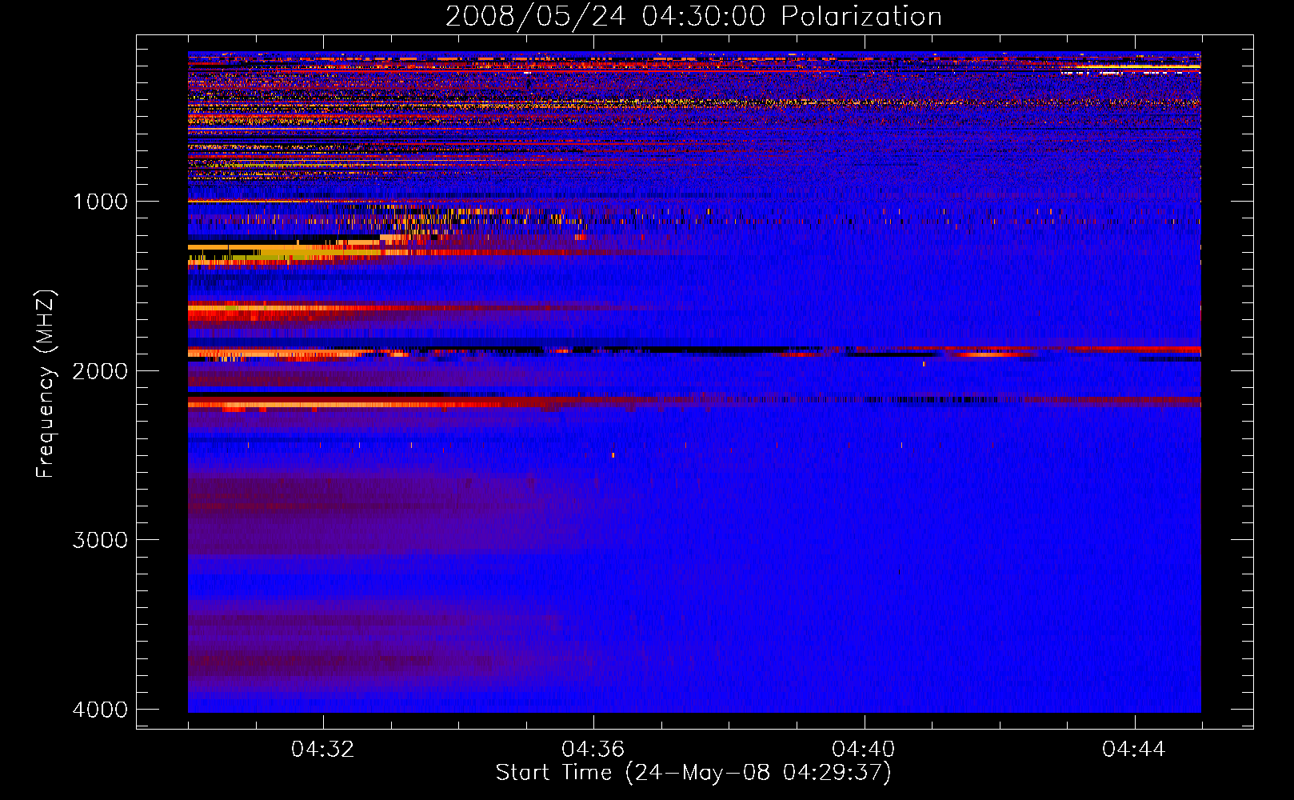Screen dimensions: 1294x800
Task: Click the 04:44 time tick label
Action: pyautogui.click(x=1134, y=750)
